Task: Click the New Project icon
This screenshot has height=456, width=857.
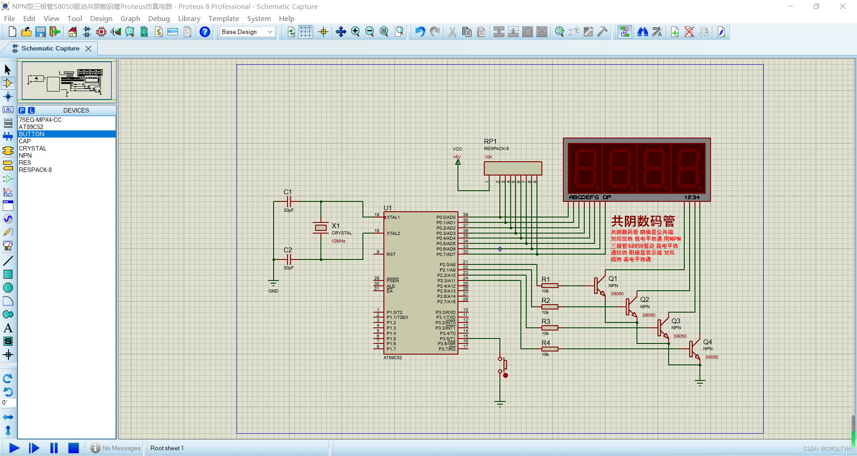Action: (12, 32)
